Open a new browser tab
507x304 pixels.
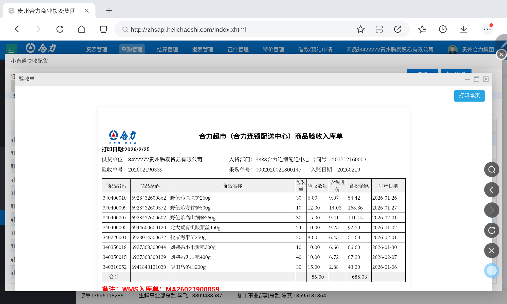[109, 11]
